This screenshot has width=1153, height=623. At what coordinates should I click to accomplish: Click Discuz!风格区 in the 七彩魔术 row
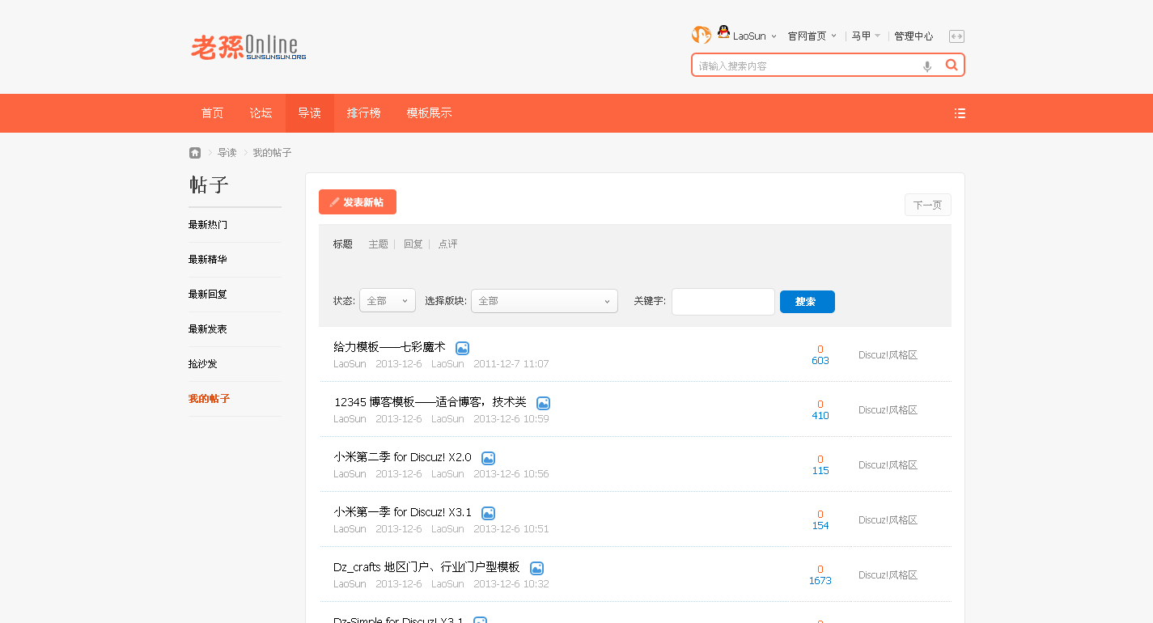click(x=888, y=355)
